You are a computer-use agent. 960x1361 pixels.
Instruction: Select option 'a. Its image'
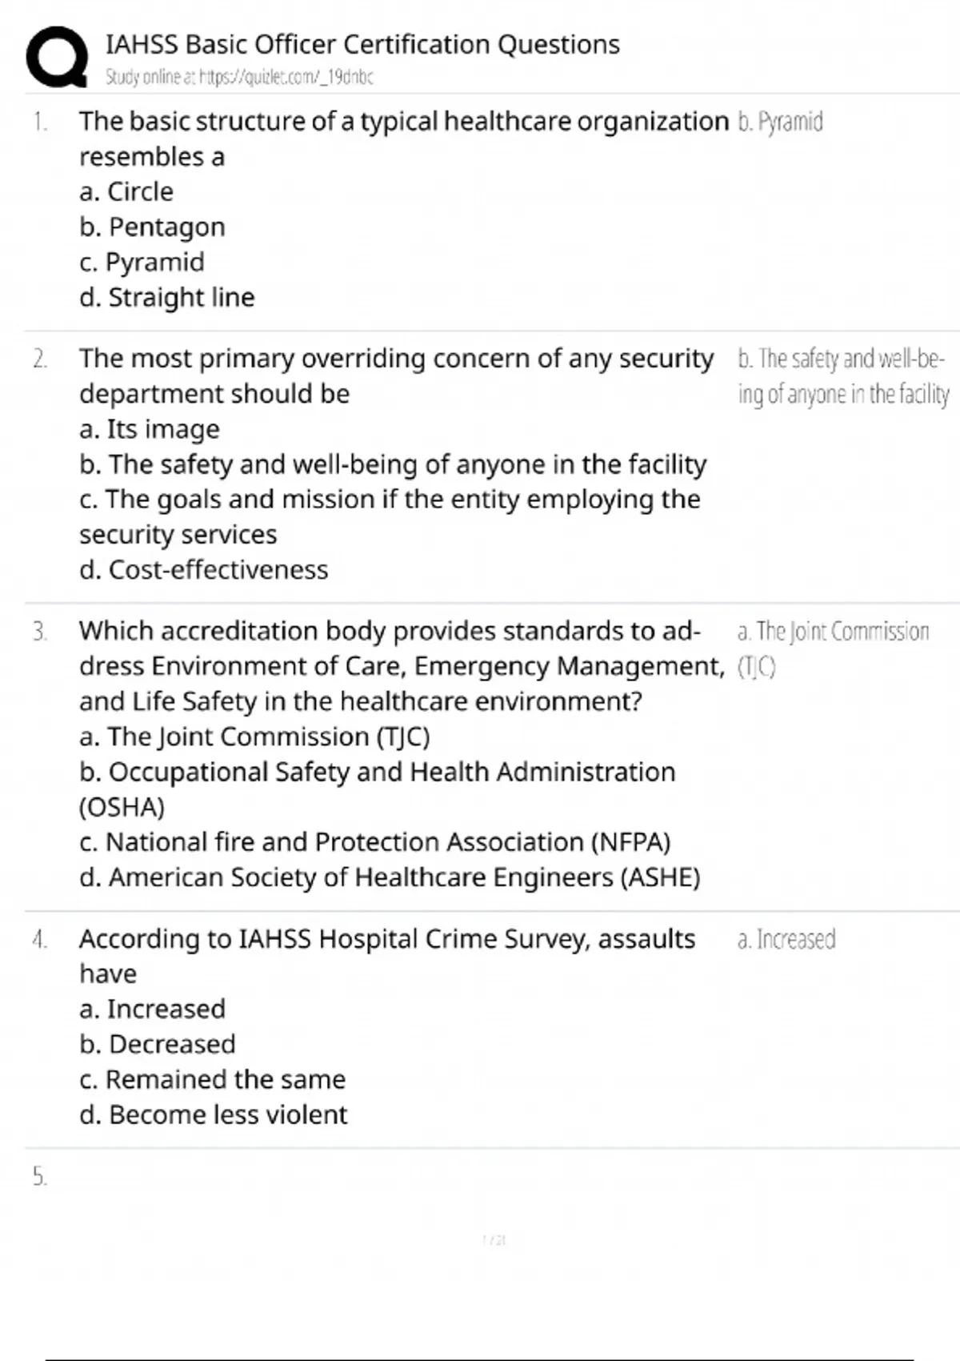[150, 429]
